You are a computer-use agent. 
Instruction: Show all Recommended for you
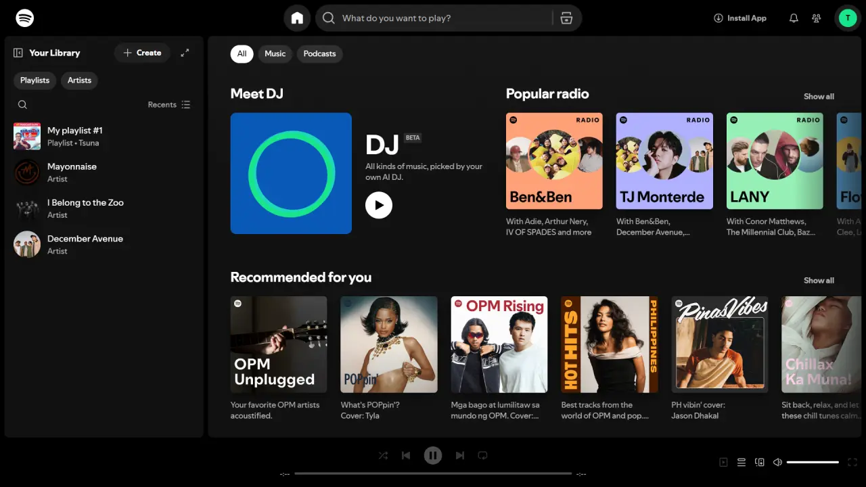tap(819, 281)
